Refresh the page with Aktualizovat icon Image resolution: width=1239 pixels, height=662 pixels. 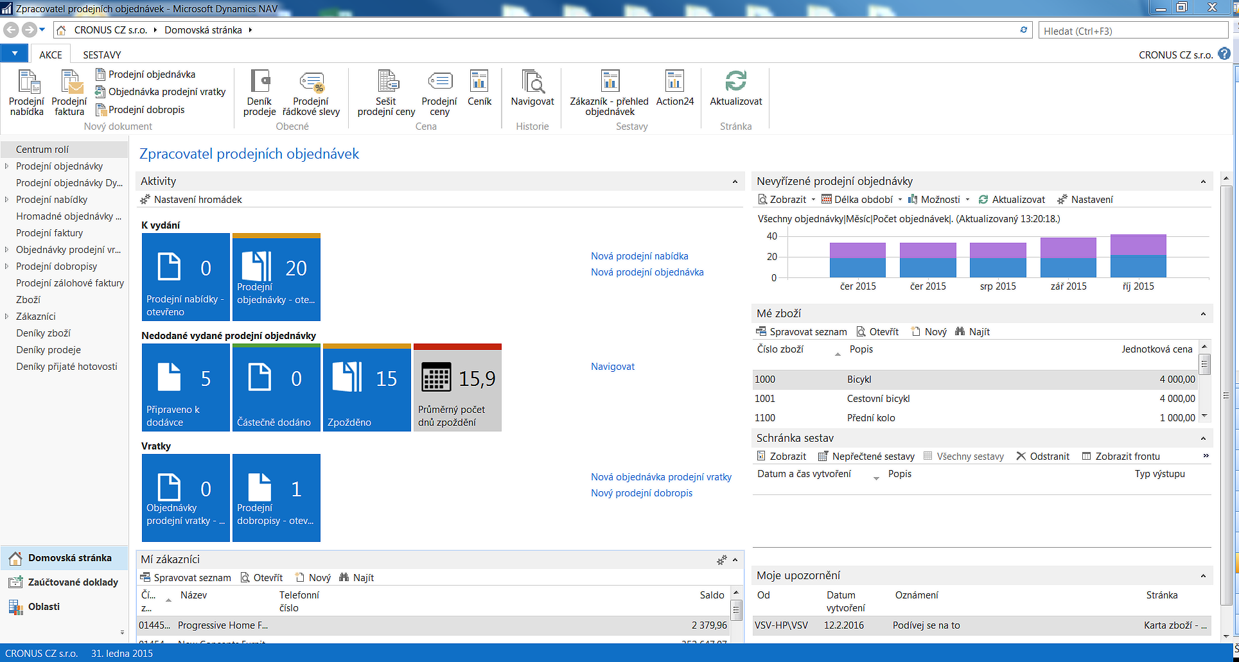pyautogui.click(x=735, y=93)
